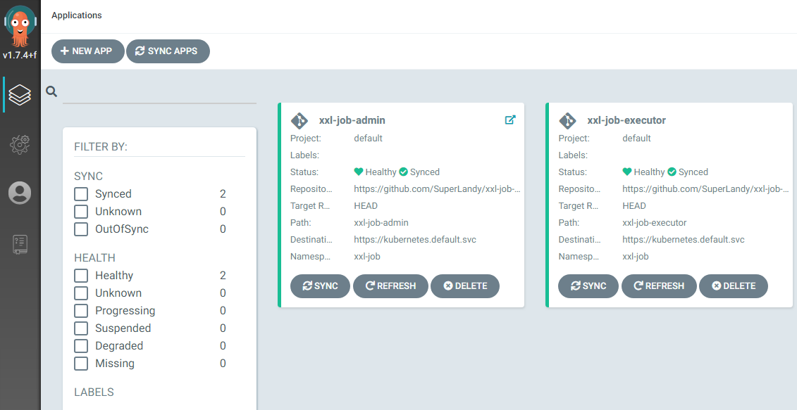
Task: Click the Healthy heart icon on xxl-job-executor
Action: (626, 172)
